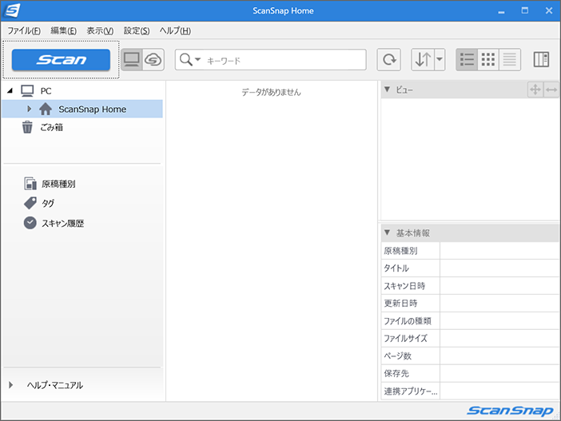Start scanning with the blue Scan button

click(x=61, y=60)
